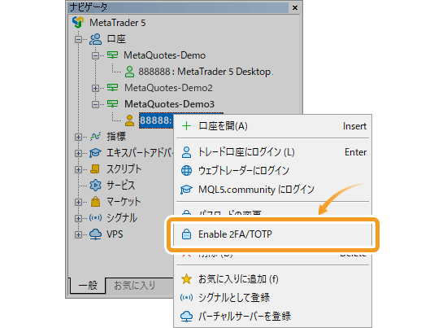447x328 pixels.
Task: Expand the スクリプト scripts node
Action: pos(78,169)
